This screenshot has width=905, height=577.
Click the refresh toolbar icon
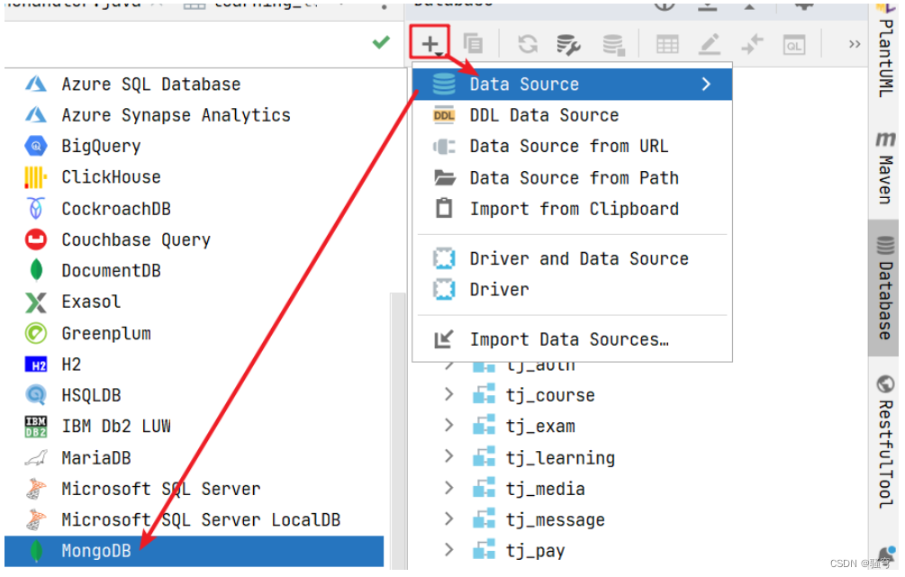[528, 44]
